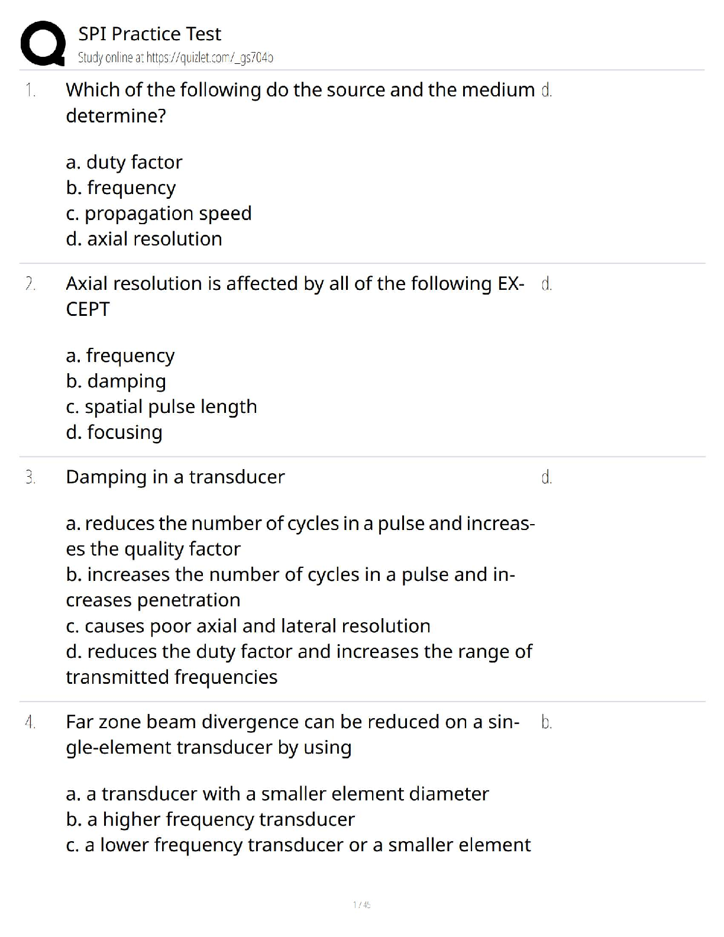Select option 'a. duty factor'
The image size is (724, 937).
point(124,162)
